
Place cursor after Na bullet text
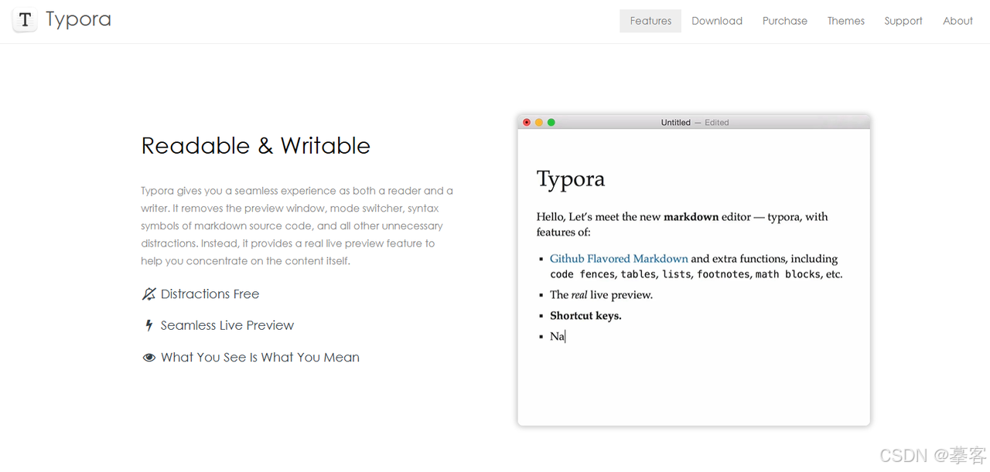coord(565,336)
